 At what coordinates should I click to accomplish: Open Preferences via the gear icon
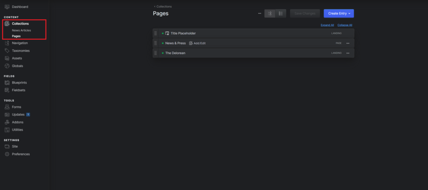7,154
